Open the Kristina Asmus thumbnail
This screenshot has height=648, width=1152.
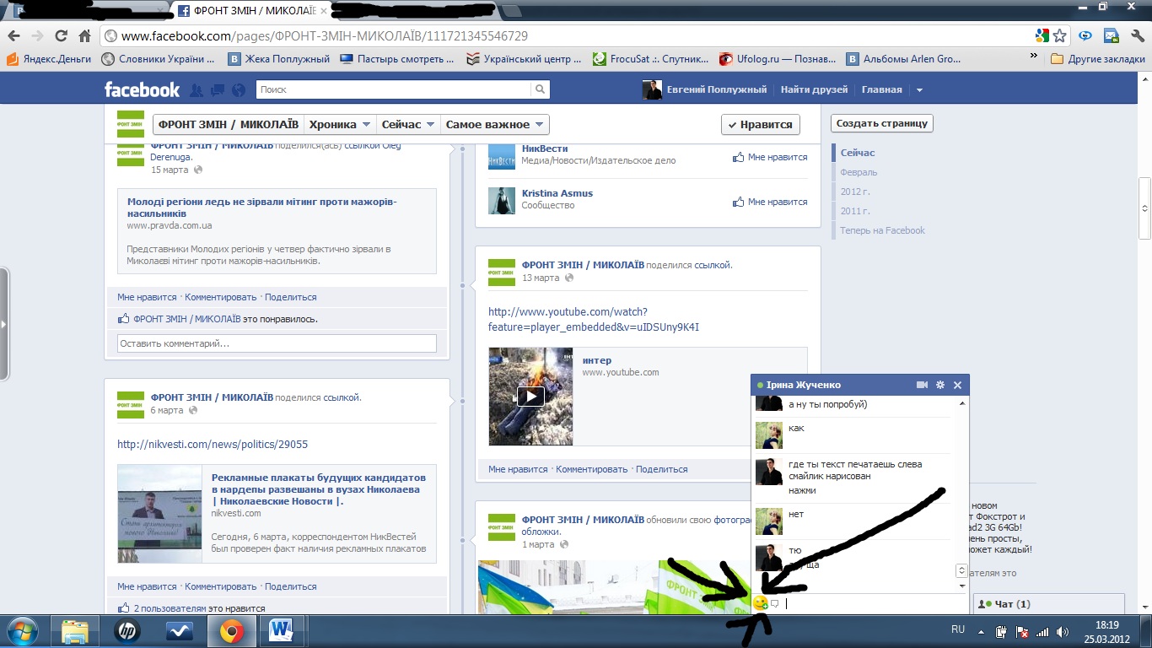[502, 201]
